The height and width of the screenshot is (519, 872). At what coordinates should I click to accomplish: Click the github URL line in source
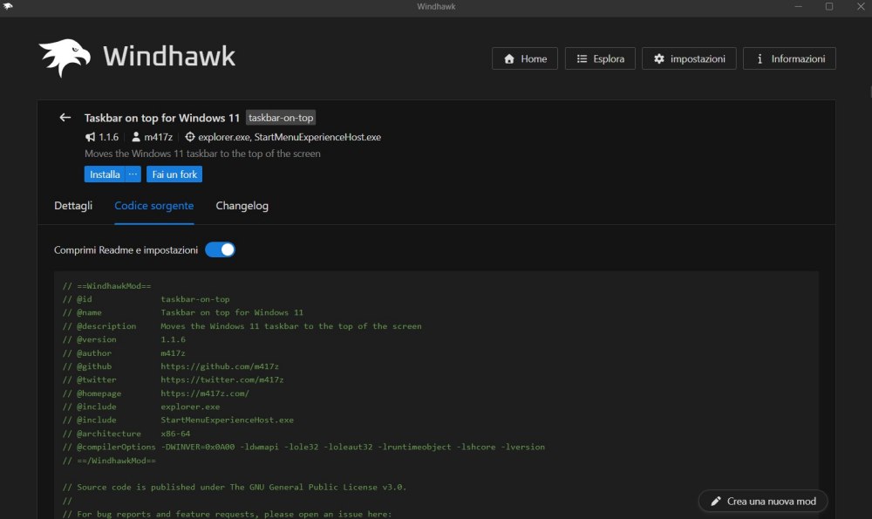[171, 366]
